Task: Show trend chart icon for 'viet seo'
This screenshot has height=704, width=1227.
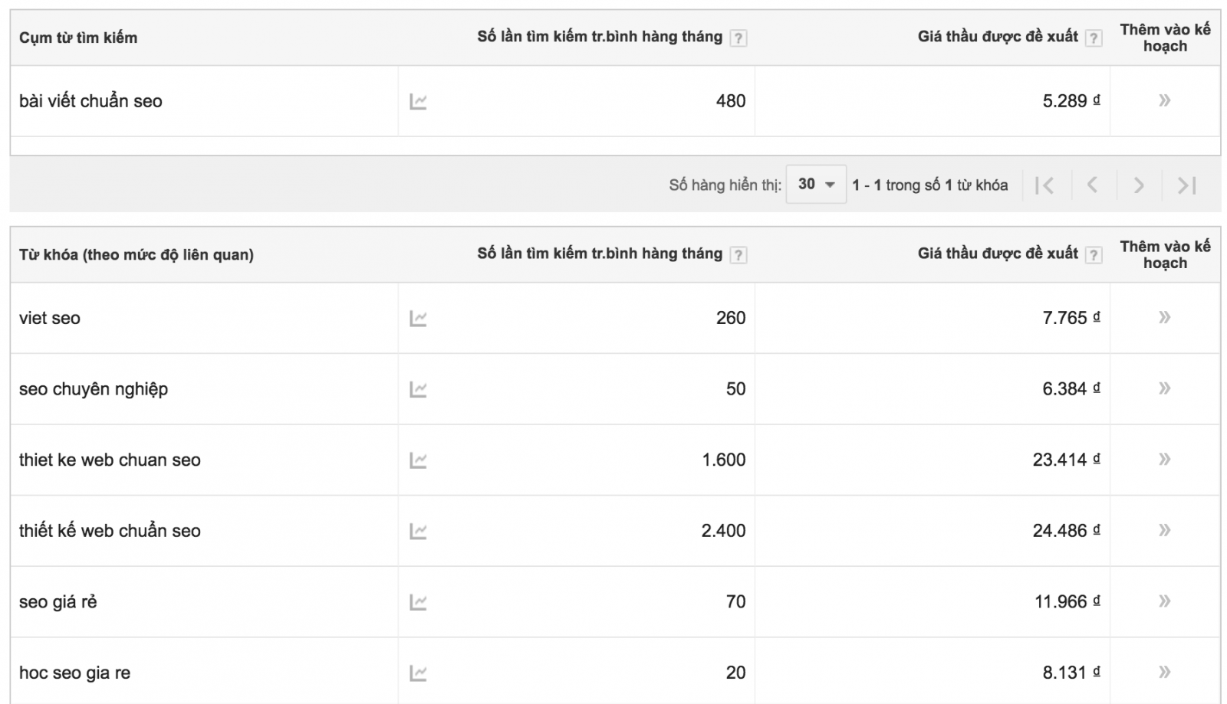Action: (x=418, y=318)
